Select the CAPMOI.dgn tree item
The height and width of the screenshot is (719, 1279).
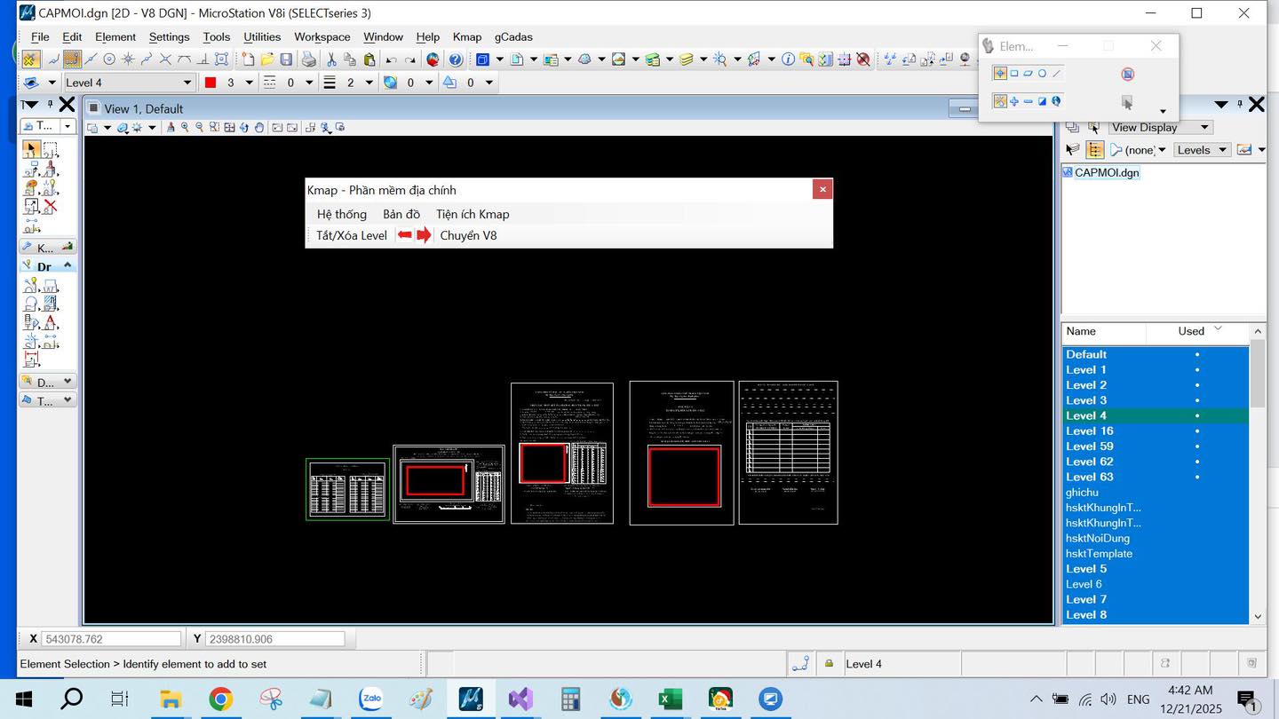[1107, 173]
